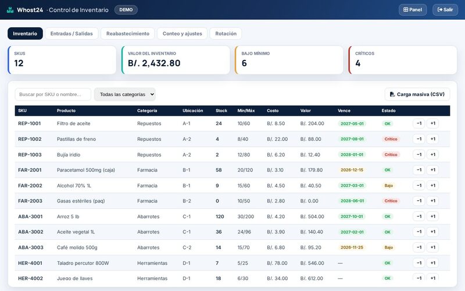Click Bajo status on Alcohol 70% row
Screen dimensions: 465x291
pos(388,186)
